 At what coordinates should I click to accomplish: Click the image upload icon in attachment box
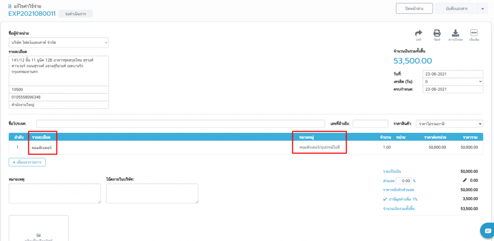pyautogui.click(x=39, y=235)
